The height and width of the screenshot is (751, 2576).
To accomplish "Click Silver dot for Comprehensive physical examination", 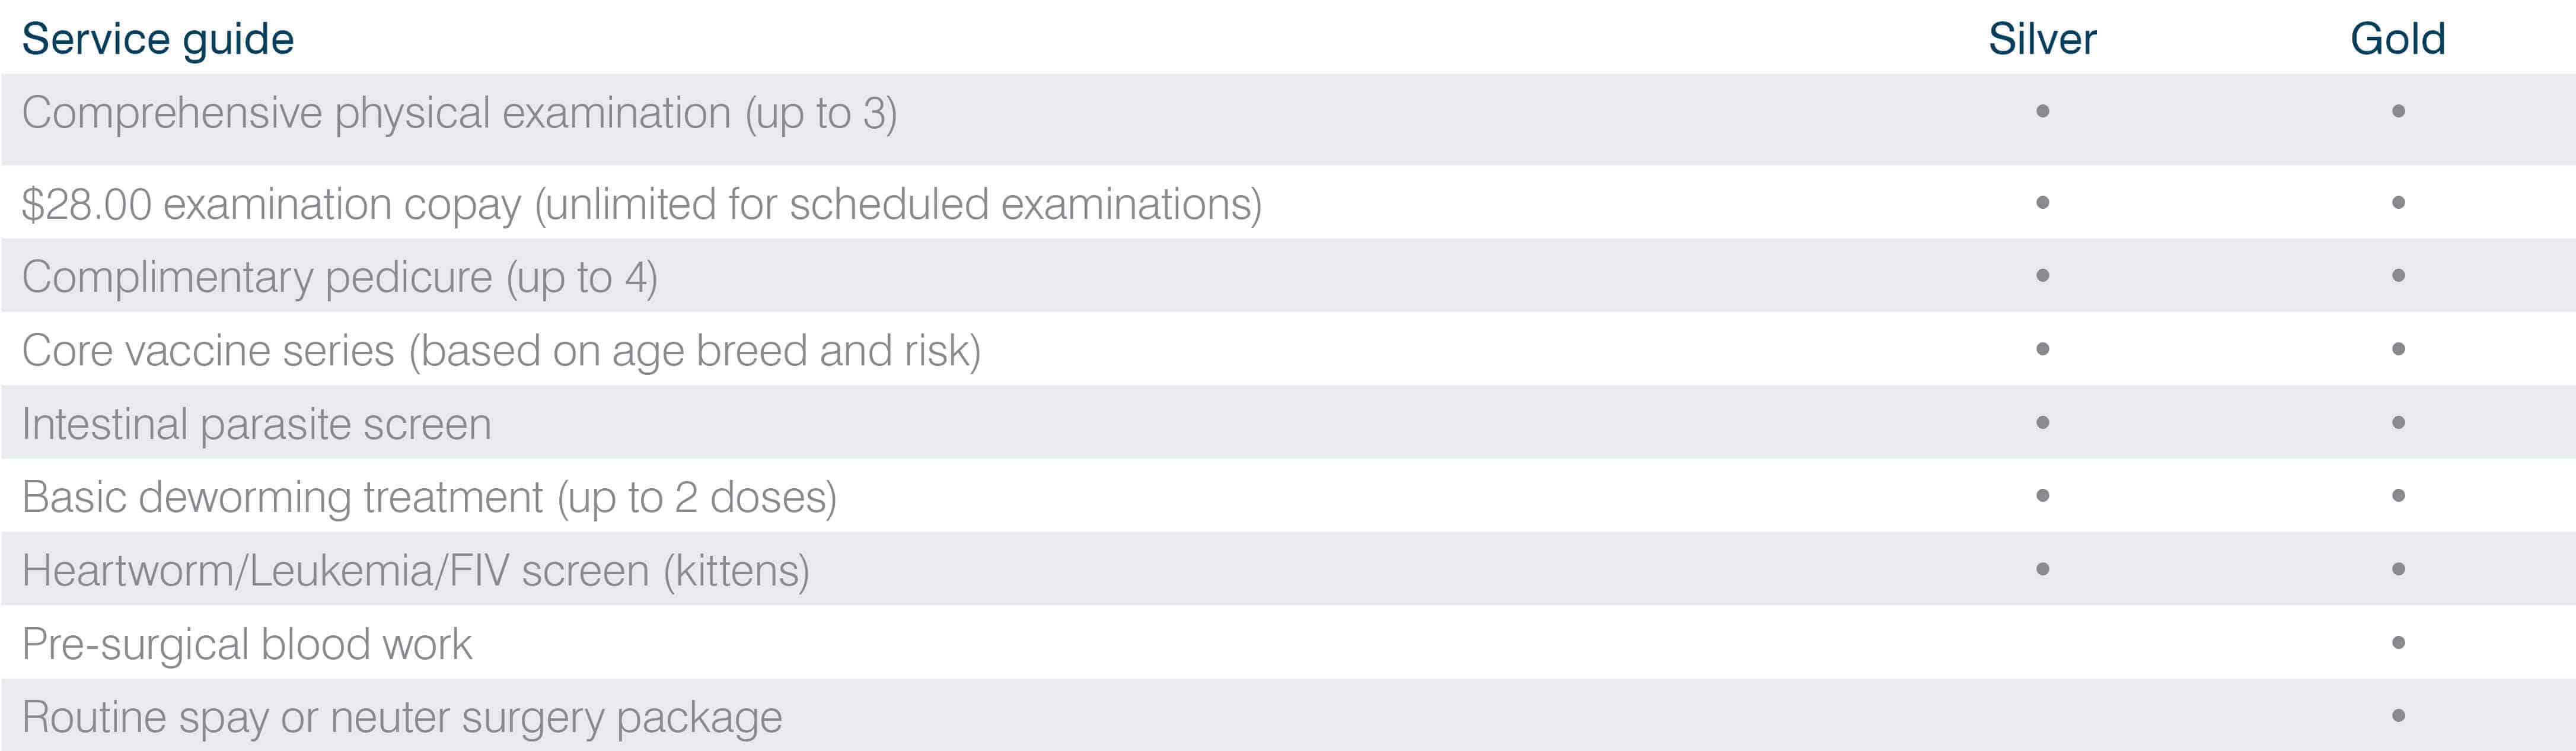I will [x=2042, y=111].
